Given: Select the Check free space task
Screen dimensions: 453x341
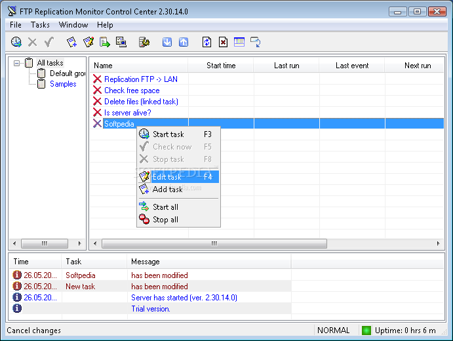Looking at the screenshot, I should click(x=132, y=90).
